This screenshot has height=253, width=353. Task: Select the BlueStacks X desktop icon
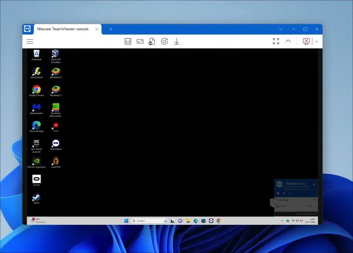(56, 73)
